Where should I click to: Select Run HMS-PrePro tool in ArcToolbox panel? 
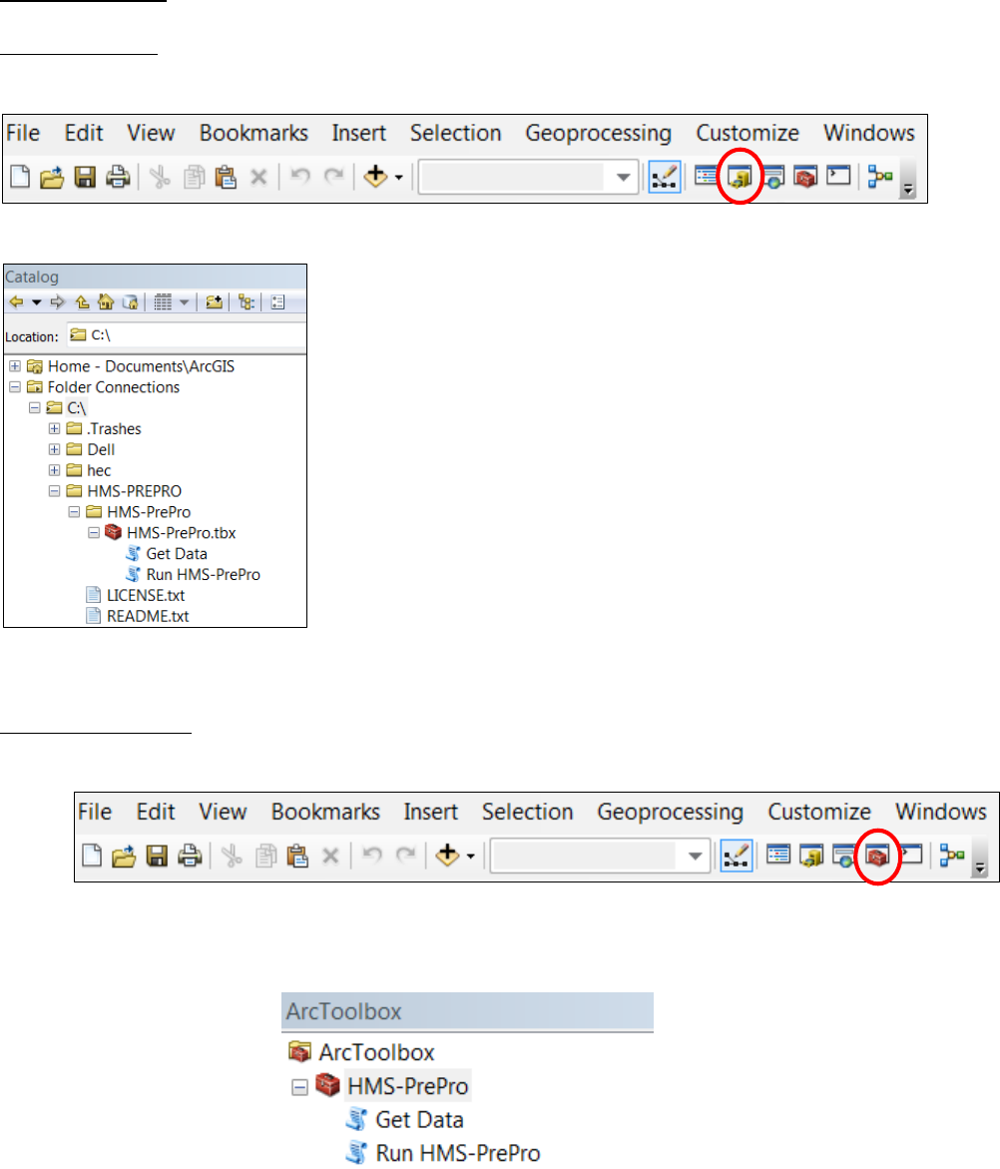[457, 1153]
